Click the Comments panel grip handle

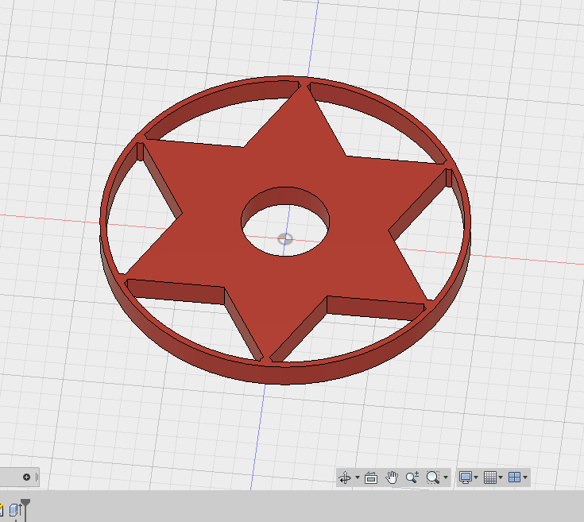[37, 477]
